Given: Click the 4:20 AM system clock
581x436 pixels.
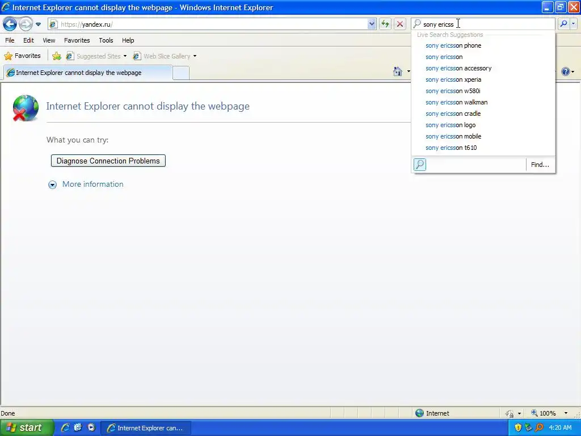Looking at the screenshot, I should pyautogui.click(x=560, y=427).
